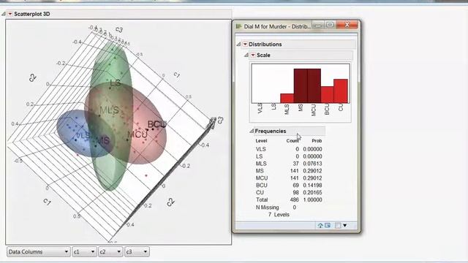
Task: Collapse the Distributions disclosure triangle
Action: click(239, 44)
